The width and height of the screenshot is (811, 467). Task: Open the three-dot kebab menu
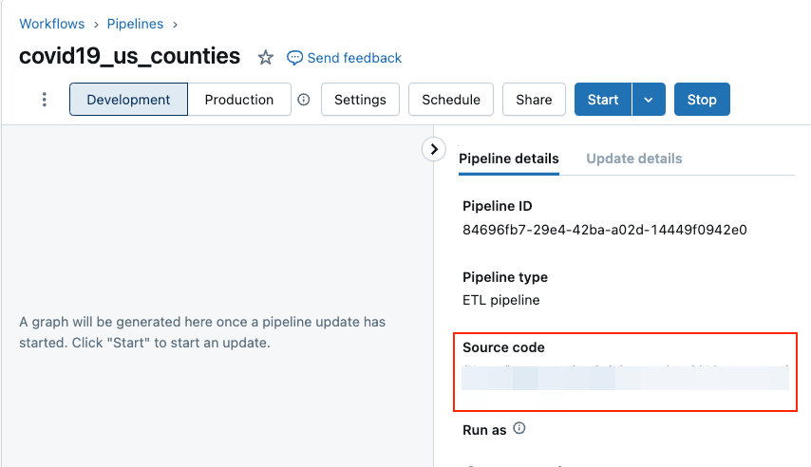pos(45,100)
